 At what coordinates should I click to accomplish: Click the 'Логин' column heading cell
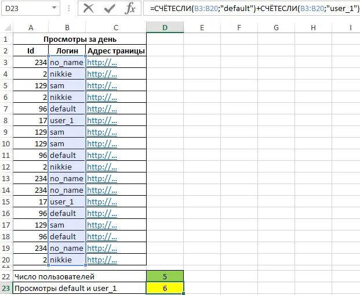pos(67,51)
